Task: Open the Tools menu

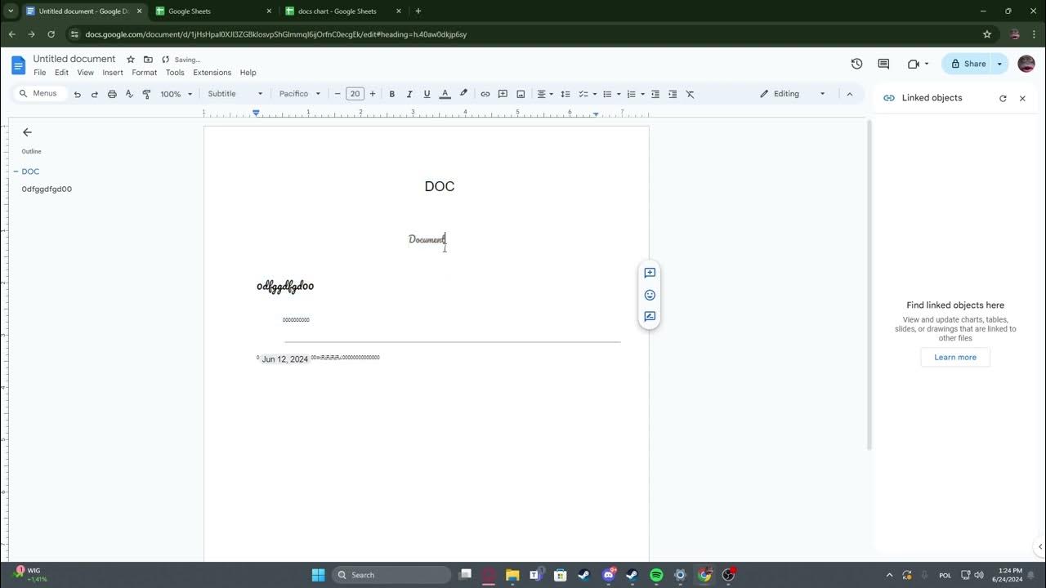Action: (x=175, y=73)
